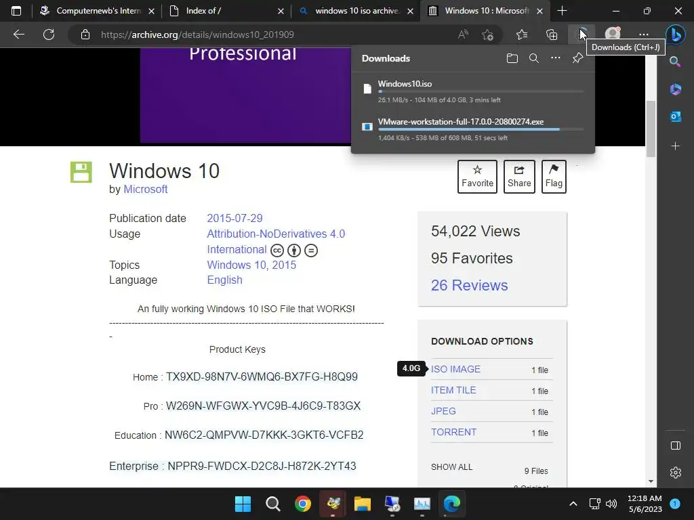Open the 2015-07-29 publication date link
This screenshot has width=694, height=520.
[x=234, y=219]
